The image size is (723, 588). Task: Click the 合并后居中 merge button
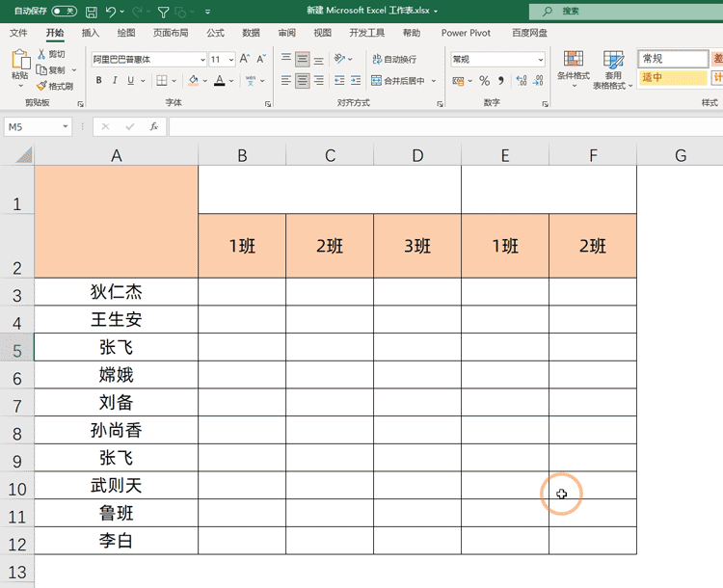398,81
